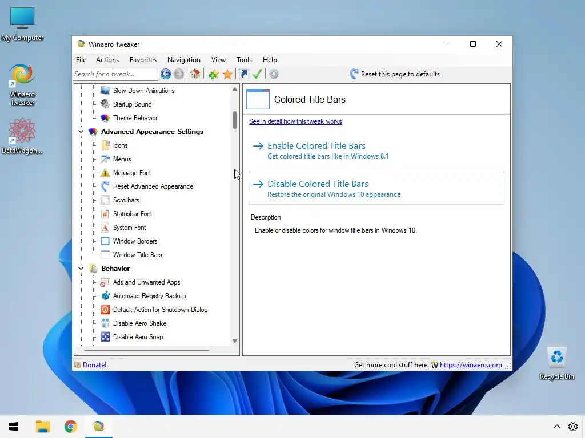Open favorites via gold star icon
This screenshot has height=438, width=585.
[227, 74]
